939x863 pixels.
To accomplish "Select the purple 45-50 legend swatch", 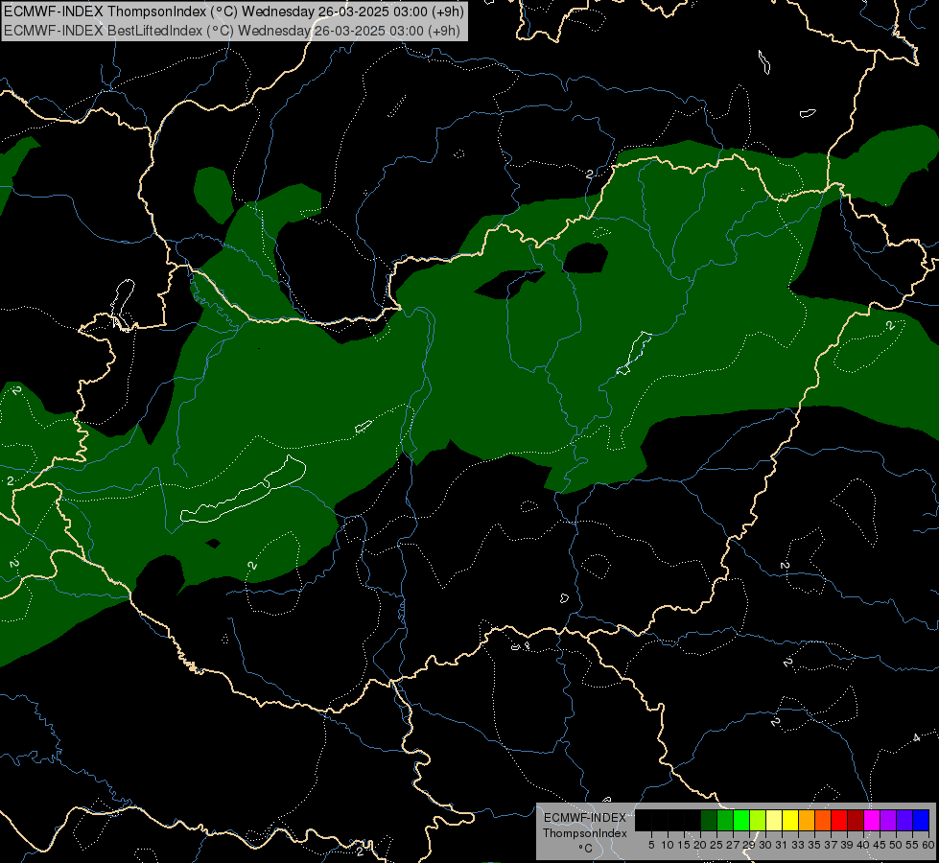I will pyautogui.click(x=888, y=820).
